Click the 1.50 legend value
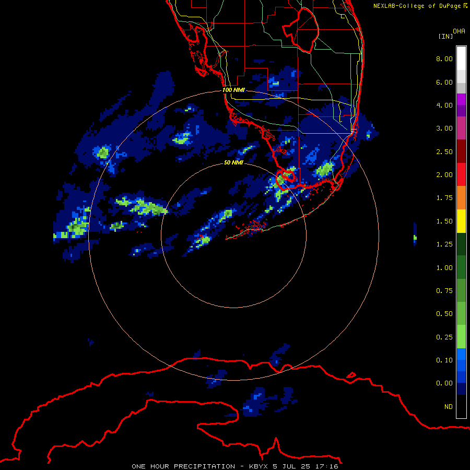 coord(444,221)
